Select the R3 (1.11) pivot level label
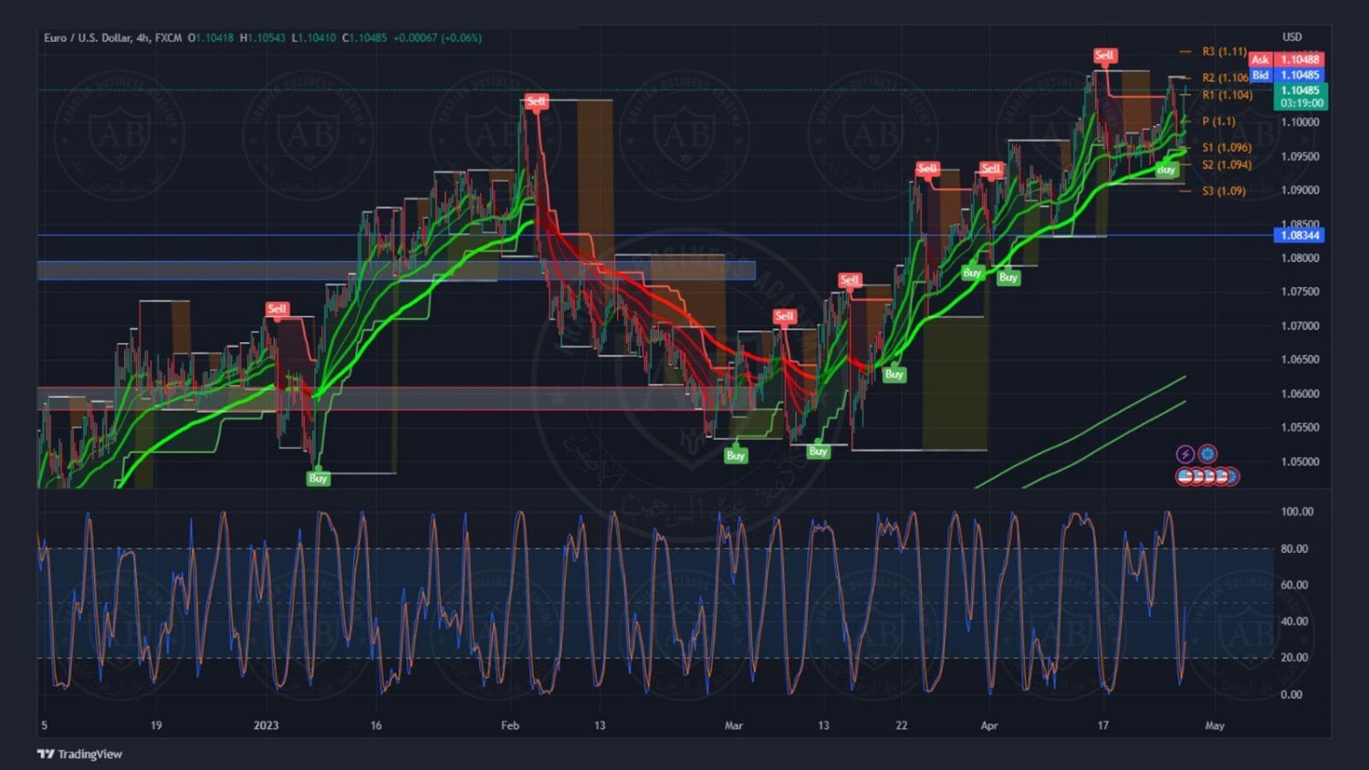Screen dimensions: 1369x770 (1223, 52)
